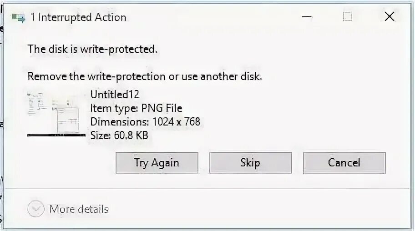Minimize the Interrupted Action window
415x231 pixels.
pyautogui.click(x=306, y=17)
